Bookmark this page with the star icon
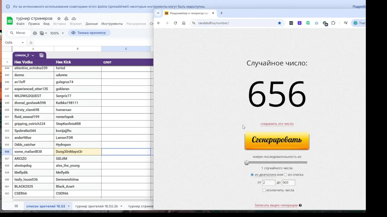 click(279, 23)
